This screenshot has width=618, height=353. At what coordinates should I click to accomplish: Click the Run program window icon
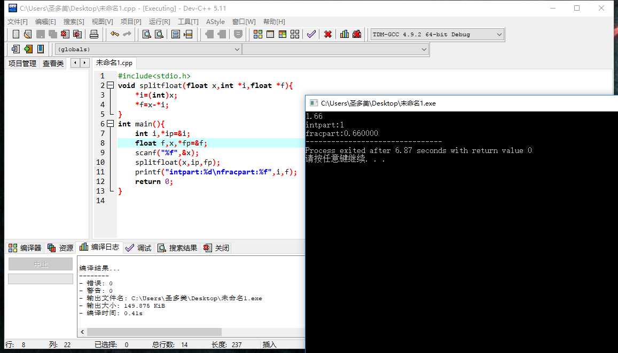click(x=270, y=34)
